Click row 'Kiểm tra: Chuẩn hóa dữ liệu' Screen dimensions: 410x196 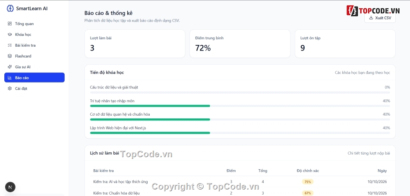point(240,193)
